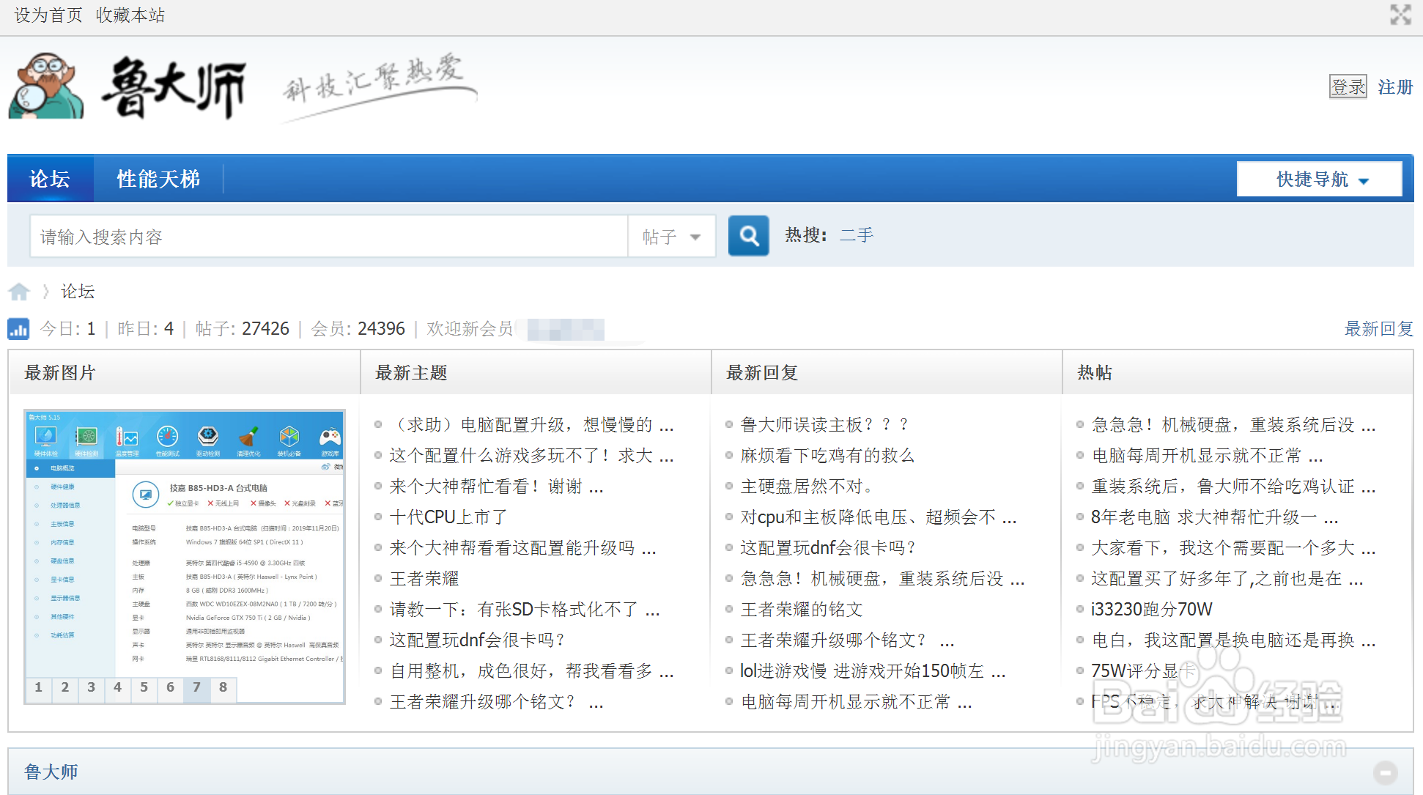Open the topic 来个大神帮忙看看！谢谢
The height and width of the screenshot is (795, 1423).
[x=496, y=487]
